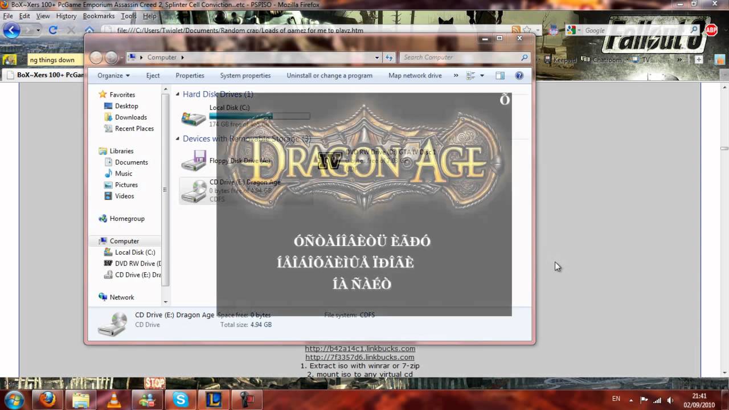
Task: Open Windows Explorer taskbar icon
Action: coord(81,400)
